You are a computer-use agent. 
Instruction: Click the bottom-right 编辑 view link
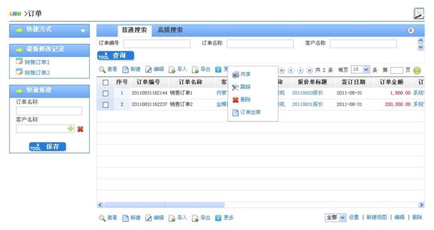[x=400, y=217]
